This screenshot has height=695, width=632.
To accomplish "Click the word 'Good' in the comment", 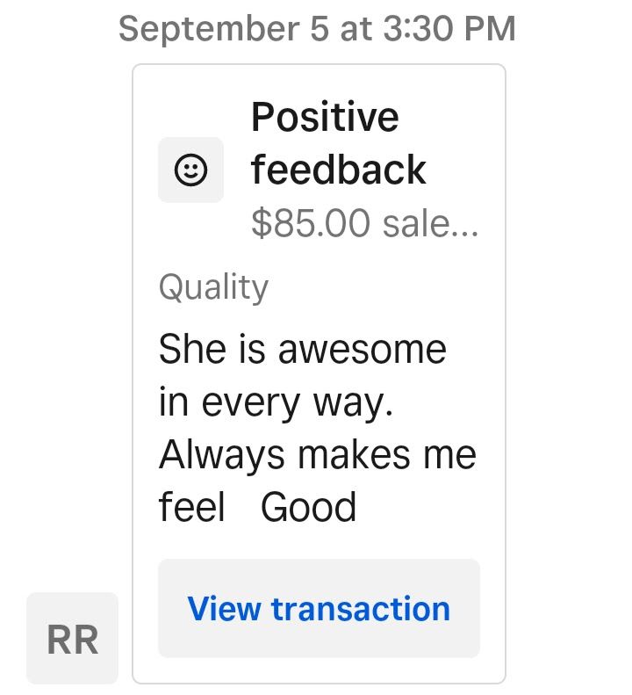I will pos(308,507).
